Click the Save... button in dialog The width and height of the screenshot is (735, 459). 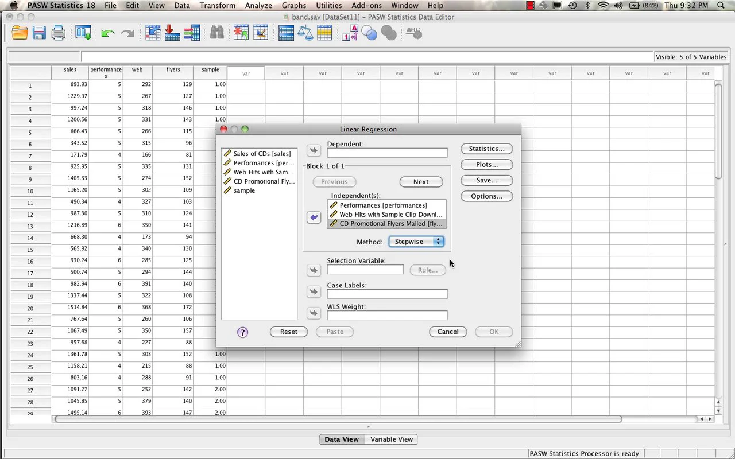486,180
